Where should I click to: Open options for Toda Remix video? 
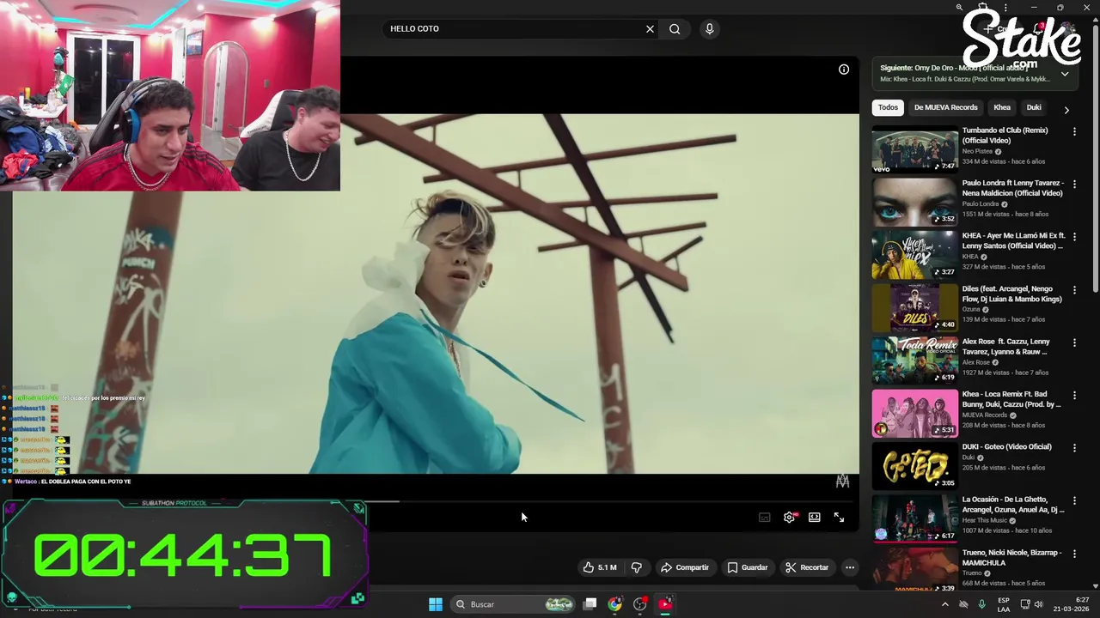point(1074,342)
